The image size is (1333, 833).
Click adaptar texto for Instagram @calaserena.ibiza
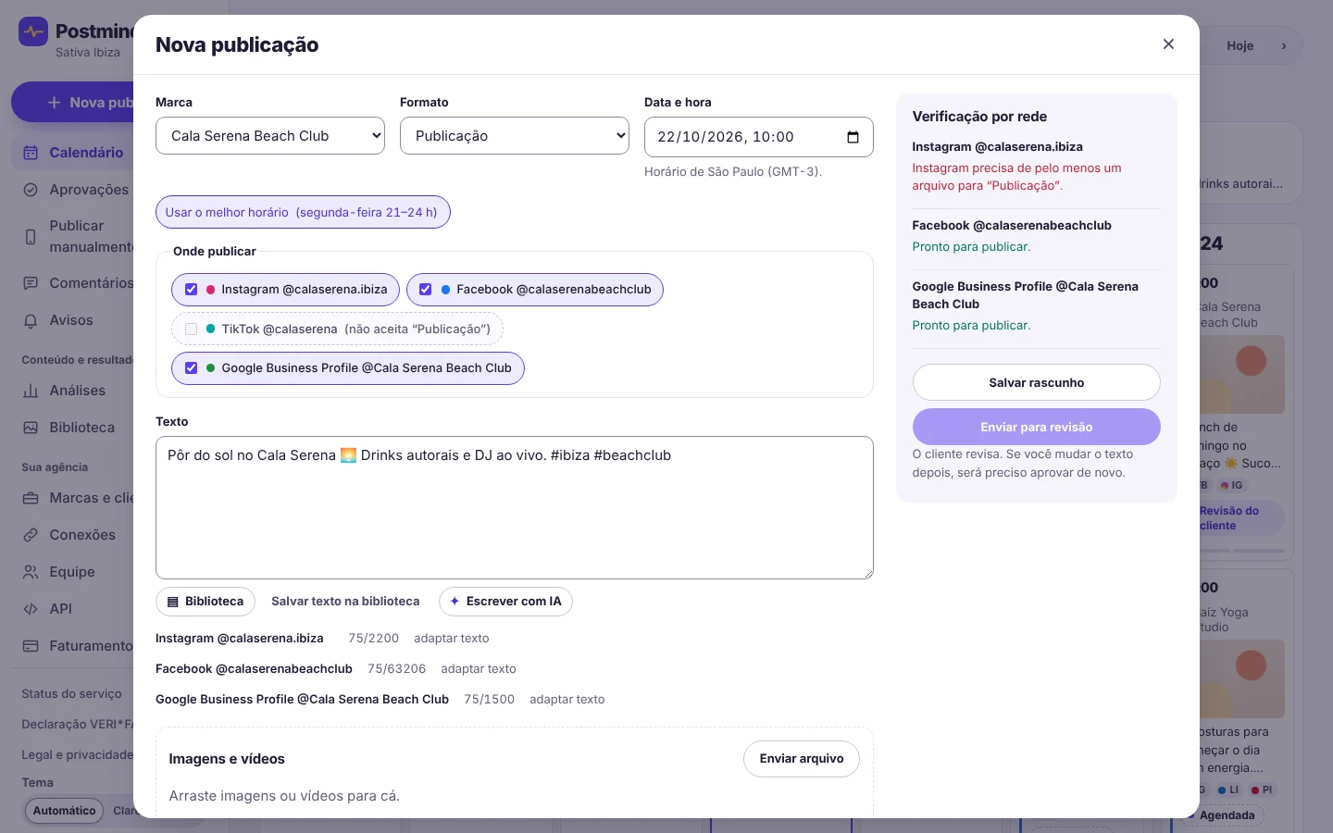451,639
